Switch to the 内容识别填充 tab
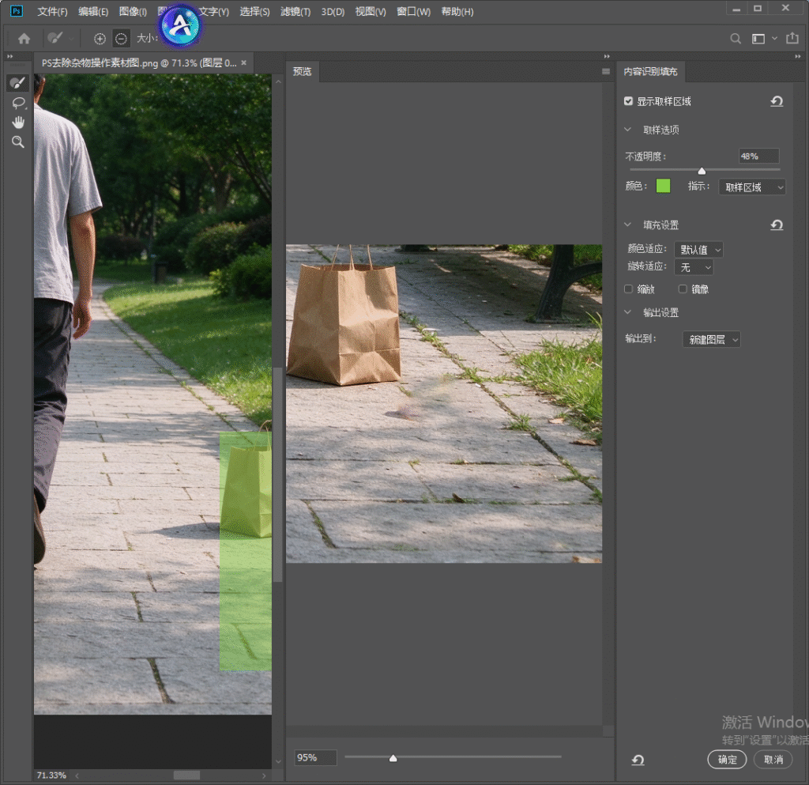The height and width of the screenshot is (785, 809). [650, 71]
